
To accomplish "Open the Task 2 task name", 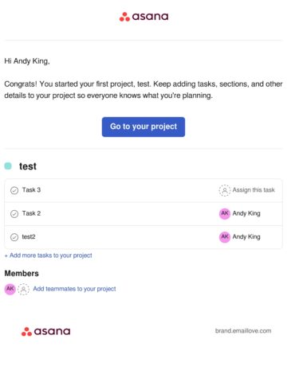I will (31, 213).
